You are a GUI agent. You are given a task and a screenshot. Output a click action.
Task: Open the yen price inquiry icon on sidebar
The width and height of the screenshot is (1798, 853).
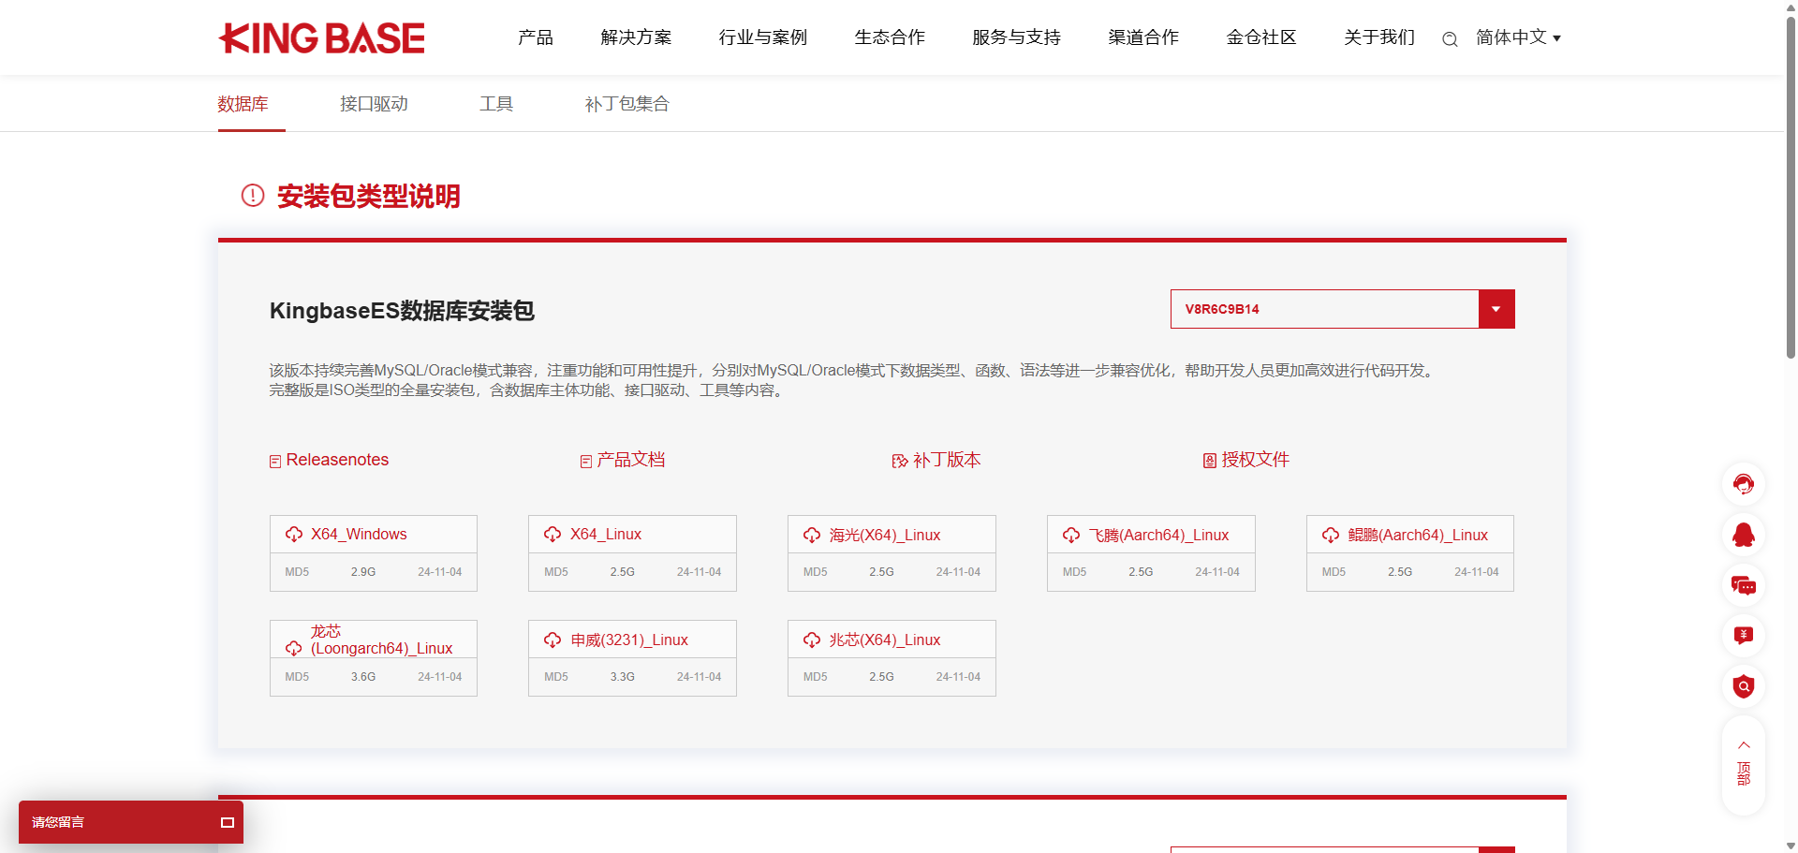pyautogui.click(x=1744, y=636)
